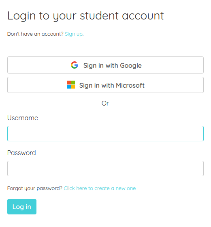The image size is (211, 227).
Task: Submit with the Log in button
Action: [x=22, y=207]
